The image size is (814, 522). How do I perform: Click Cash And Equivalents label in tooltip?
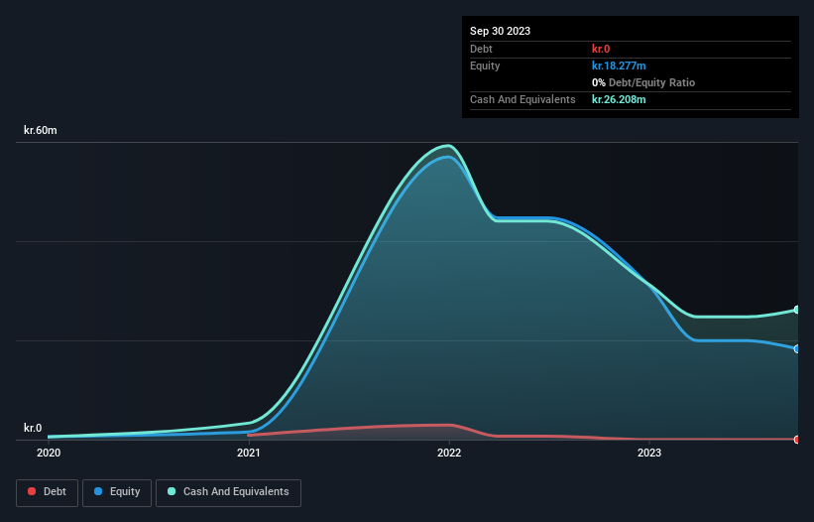click(x=523, y=99)
